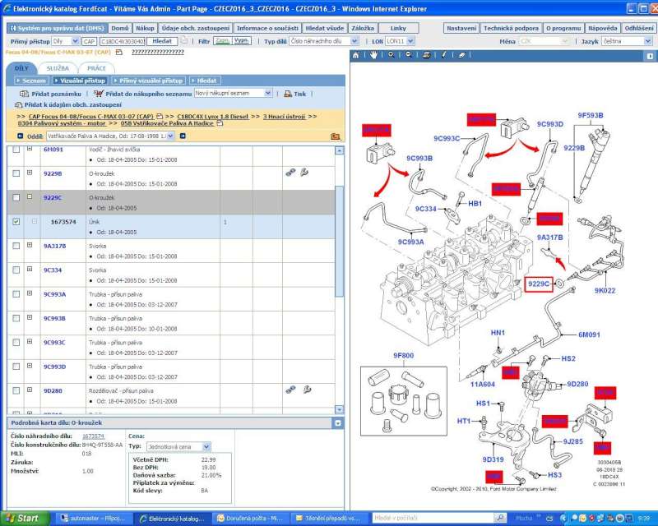Click the diagram home icon
This screenshot has width=658, height=526.
coord(356,55)
